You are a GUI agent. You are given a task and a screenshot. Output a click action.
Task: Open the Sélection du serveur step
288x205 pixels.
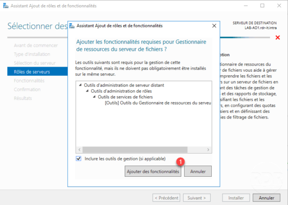[x=35, y=63]
